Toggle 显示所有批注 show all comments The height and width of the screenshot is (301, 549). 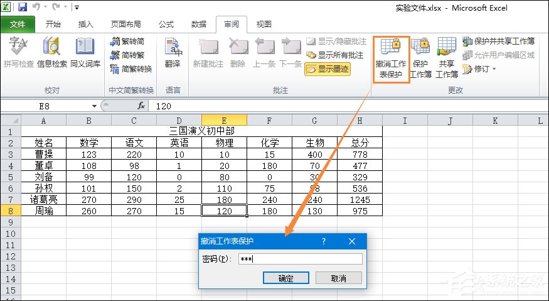click(x=334, y=55)
